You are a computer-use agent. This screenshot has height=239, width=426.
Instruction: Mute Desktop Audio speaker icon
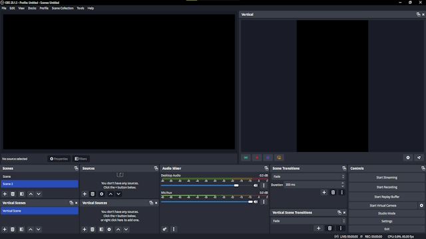pyautogui.click(x=256, y=186)
